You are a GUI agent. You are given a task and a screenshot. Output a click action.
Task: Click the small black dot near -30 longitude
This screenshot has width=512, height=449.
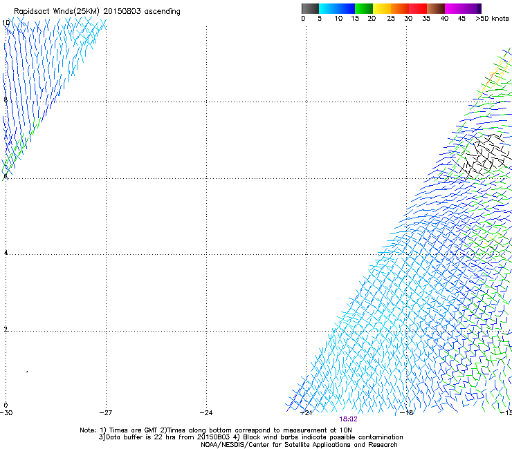coord(27,372)
